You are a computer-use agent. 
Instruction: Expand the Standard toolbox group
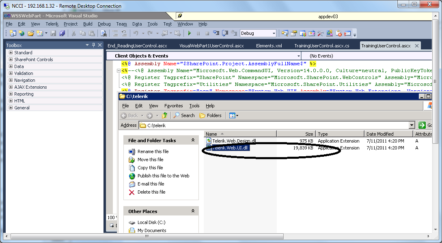[11, 53]
